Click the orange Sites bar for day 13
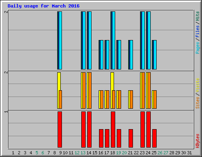The image size is (202, 157). (84, 90)
